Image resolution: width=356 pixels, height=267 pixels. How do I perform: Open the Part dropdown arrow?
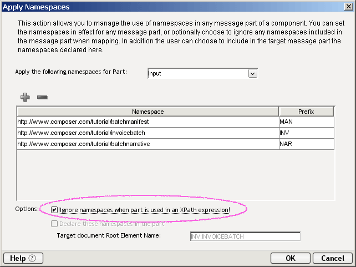[253, 73]
